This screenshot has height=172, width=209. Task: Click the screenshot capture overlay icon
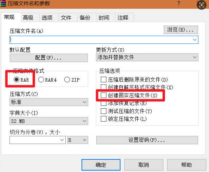tap(202, 5)
